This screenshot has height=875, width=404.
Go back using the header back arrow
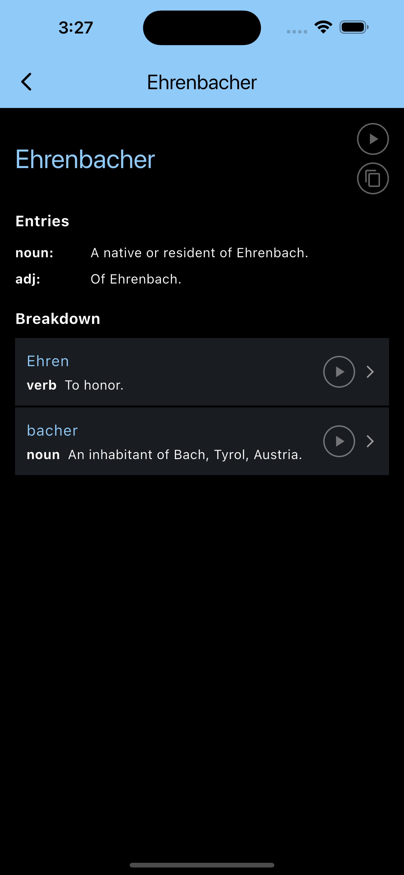pyautogui.click(x=26, y=82)
